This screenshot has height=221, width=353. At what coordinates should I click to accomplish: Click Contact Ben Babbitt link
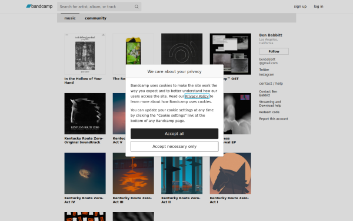point(268,93)
